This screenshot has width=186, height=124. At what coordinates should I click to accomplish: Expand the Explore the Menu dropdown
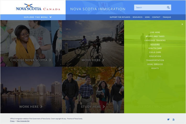(x=38, y=17)
